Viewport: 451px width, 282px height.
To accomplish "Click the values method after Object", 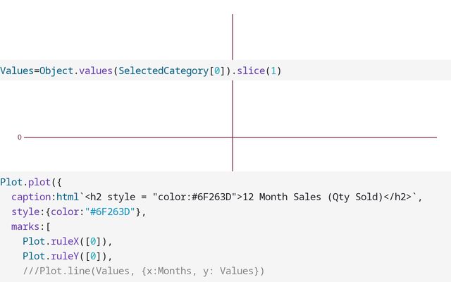I will click(x=95, y=70).
